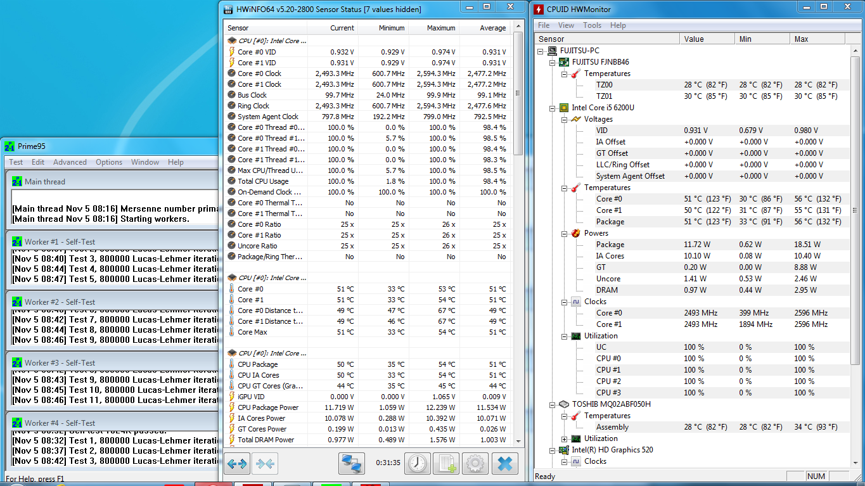This screenshot has height=486, width=865.
Task: Click the HWiNFO Current column header
Action: pyautogui.click(x=333, y=28)
